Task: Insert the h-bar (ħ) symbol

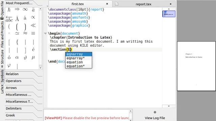Action: pyautogui.click(x=9, y=10)
